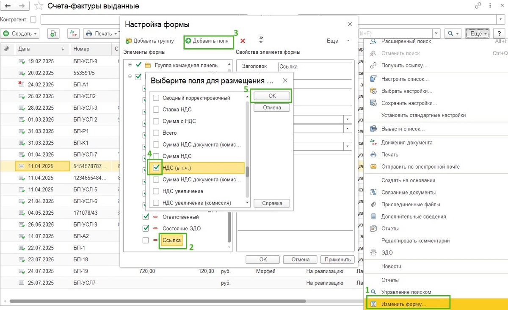Click crossed-out document icon of row 24.02.2025
The image size is (508, 310).
coord(22,84)
